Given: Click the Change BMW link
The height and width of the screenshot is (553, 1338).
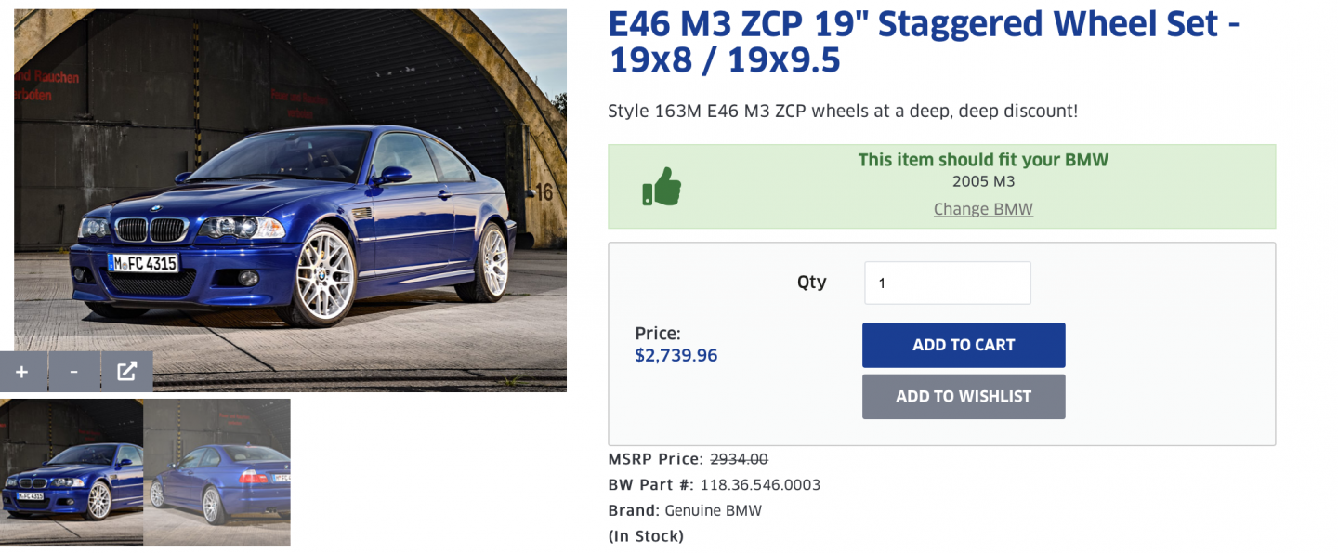Looking at the screenshot, I should (983, 209).
